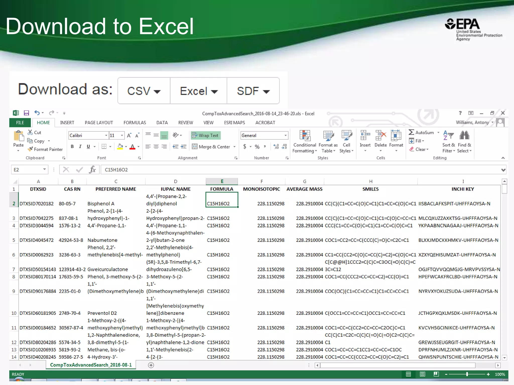Click the Insert cells icon
514x385 pixels.
click(x=365, y=135)
